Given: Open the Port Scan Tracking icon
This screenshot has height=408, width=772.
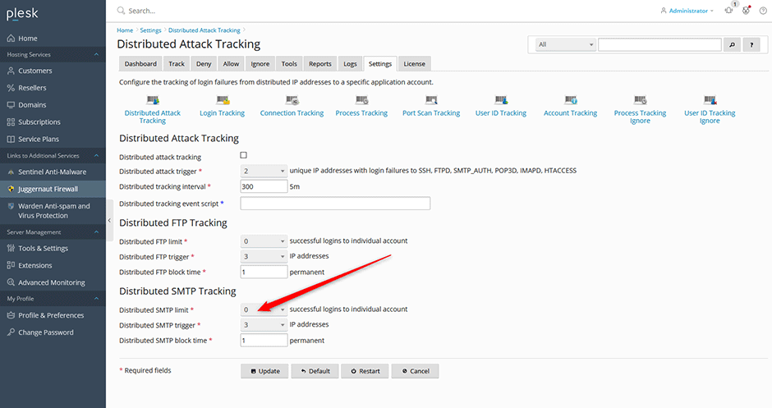Looking at the screenshot, I should 431,101.
